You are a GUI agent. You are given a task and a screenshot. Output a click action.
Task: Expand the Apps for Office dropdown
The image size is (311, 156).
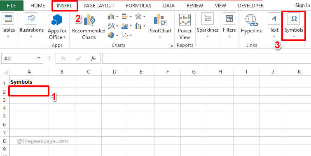coord(64,37)
